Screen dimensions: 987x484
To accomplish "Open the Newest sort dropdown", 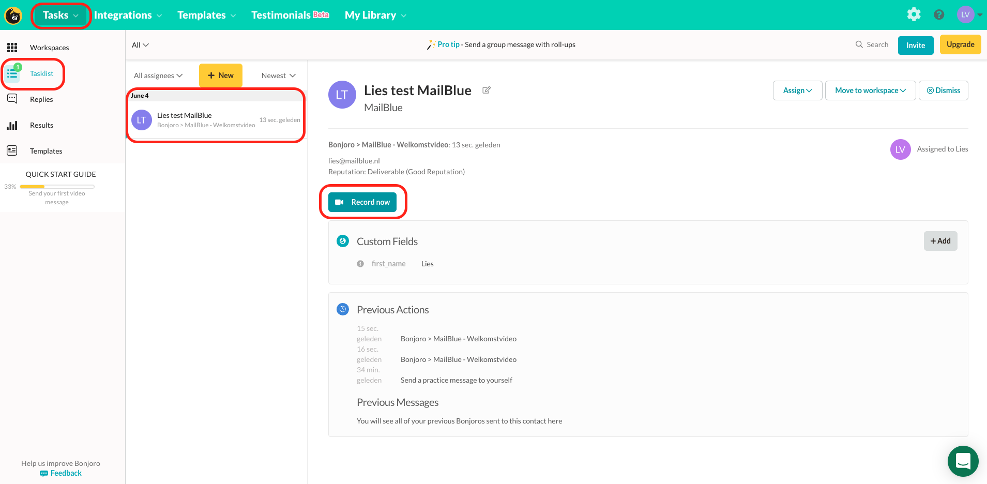I will tap(279, 75).
